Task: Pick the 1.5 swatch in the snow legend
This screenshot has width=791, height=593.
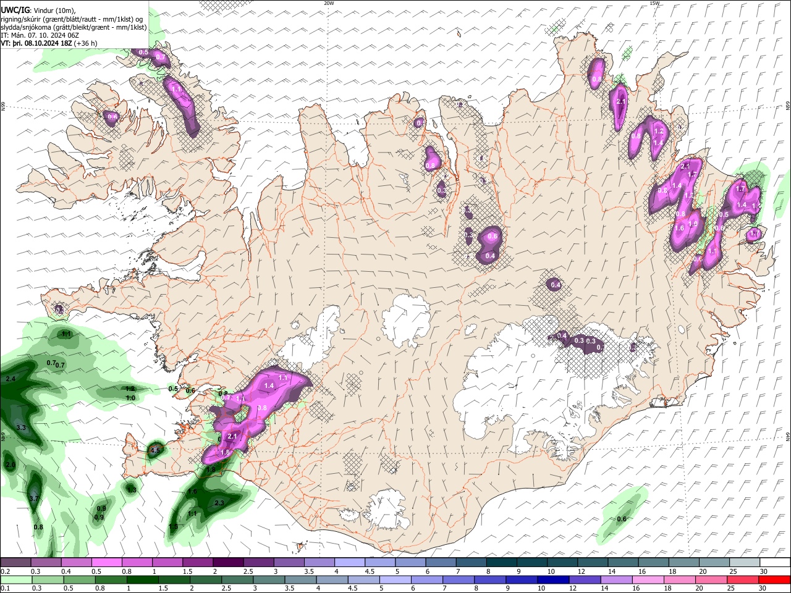Action: (197, 563)
